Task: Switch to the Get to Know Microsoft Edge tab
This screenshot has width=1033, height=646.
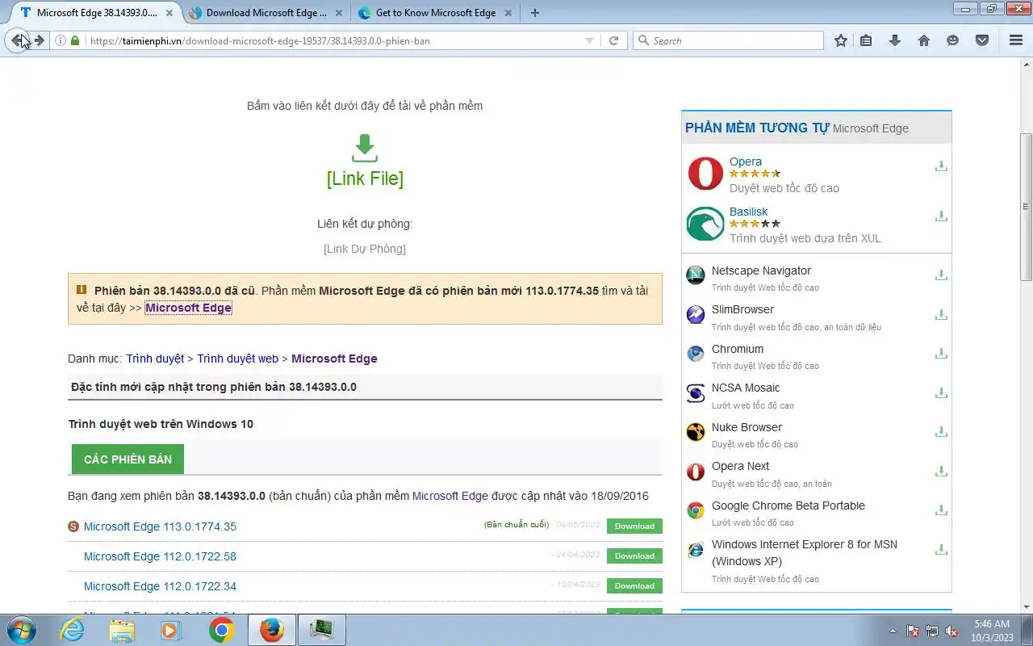Action: tap(436, 13)
